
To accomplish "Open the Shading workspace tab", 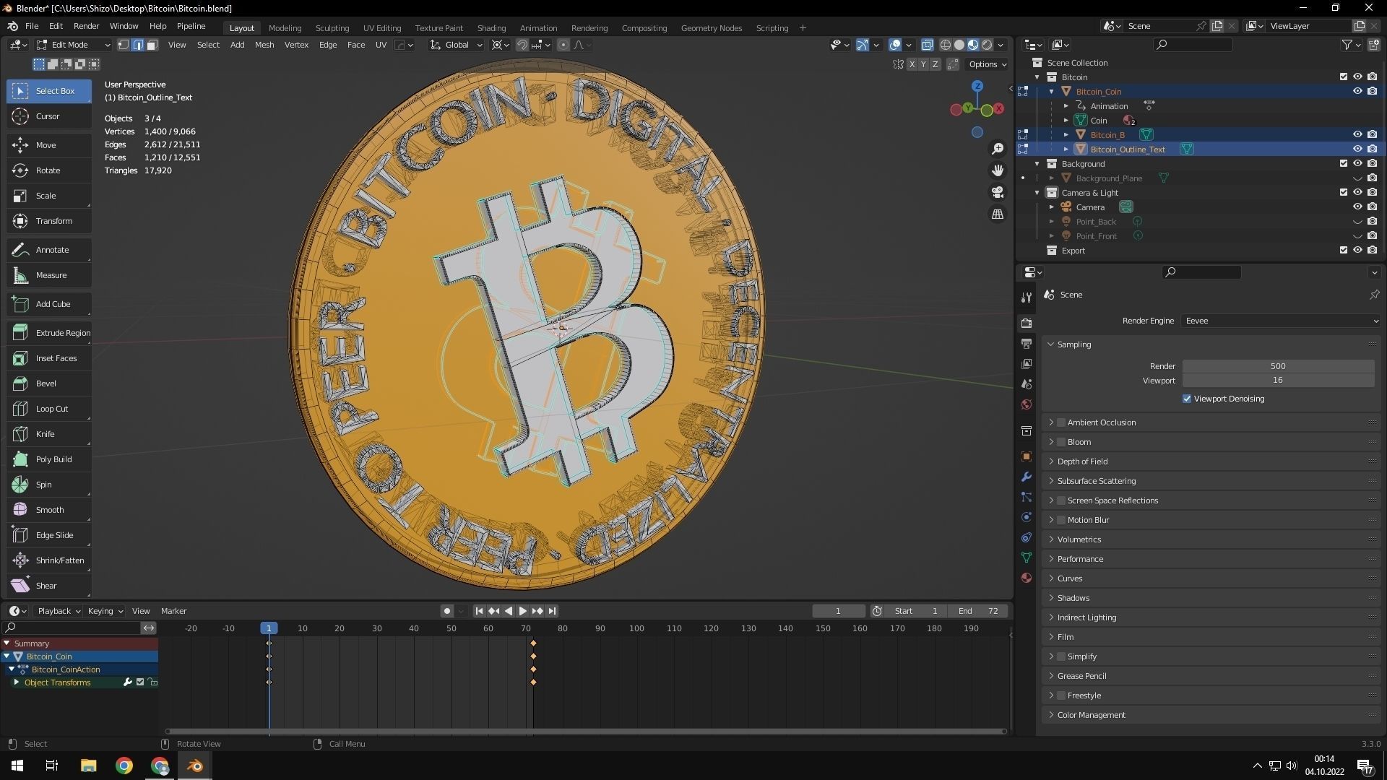I will click(491, 27).
